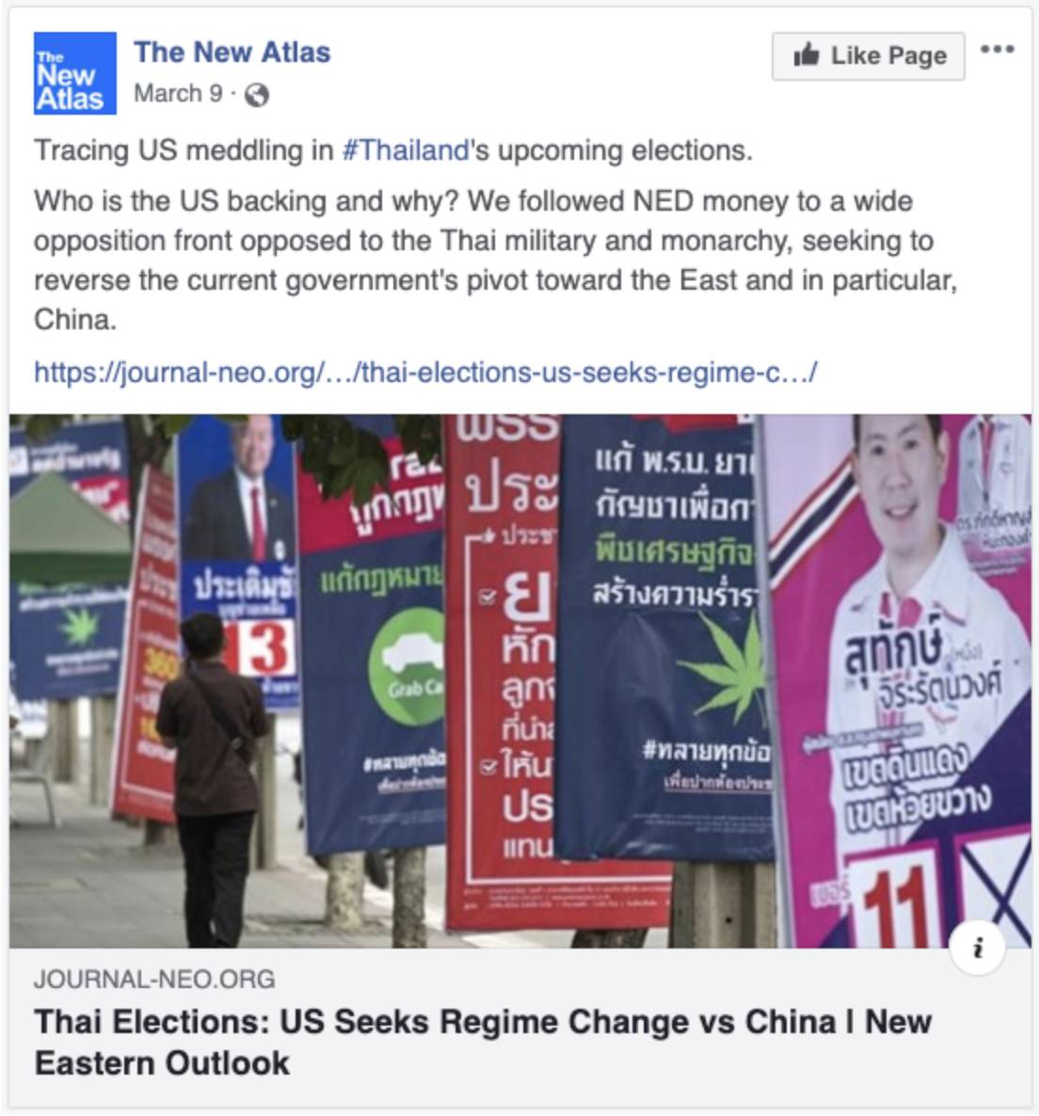Click the pink candidate number 11 poster
This screenshot has width=1039, height=1116.
899,680
